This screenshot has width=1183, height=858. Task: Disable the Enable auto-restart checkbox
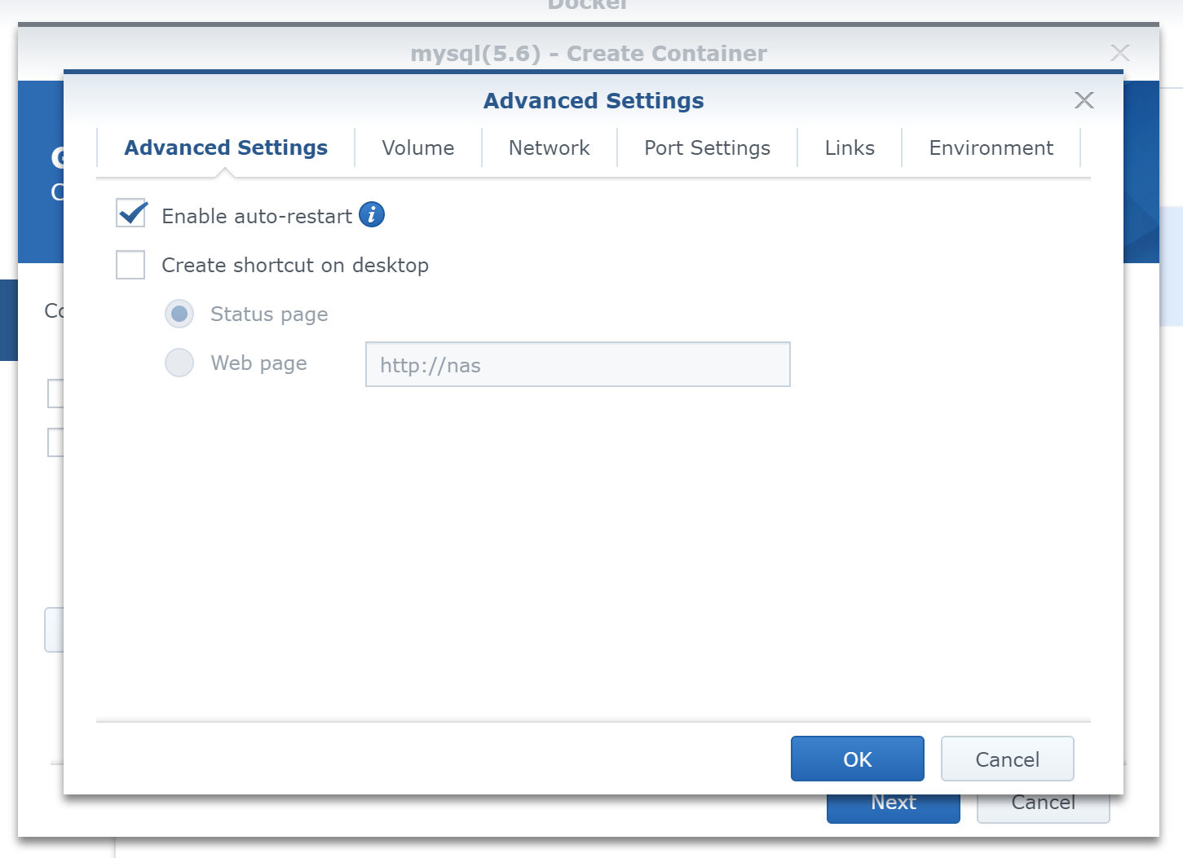click(131, 214)
